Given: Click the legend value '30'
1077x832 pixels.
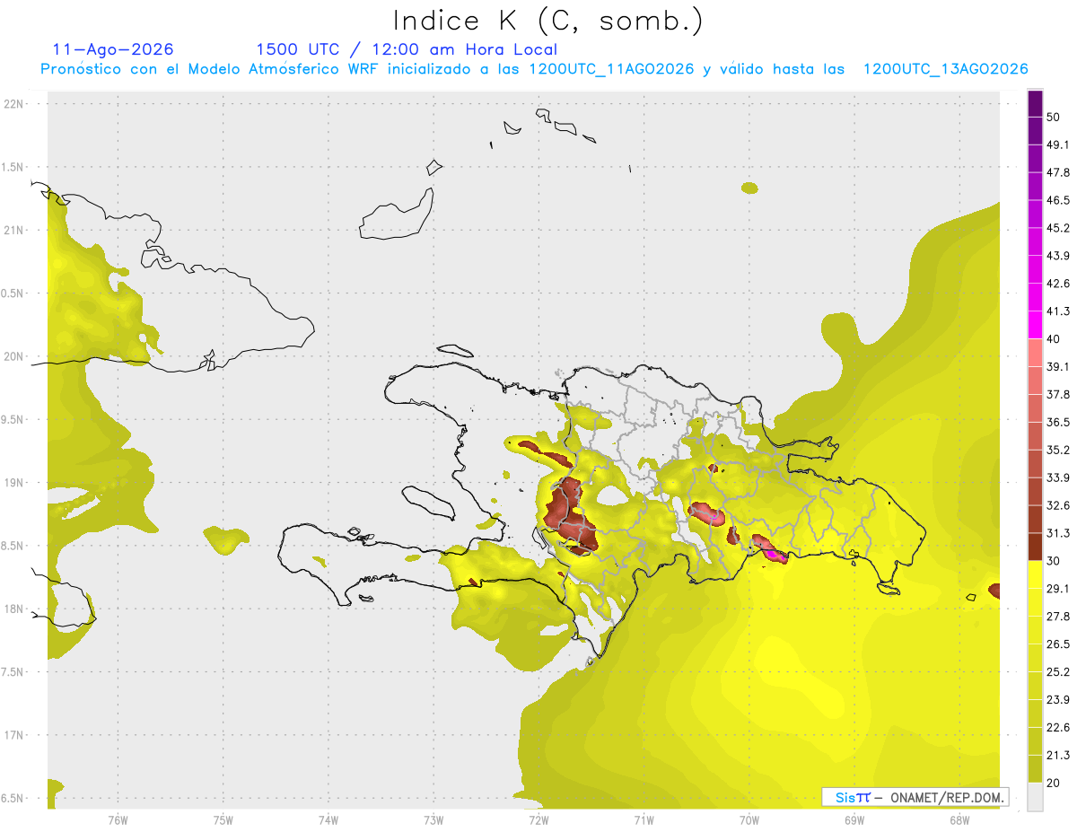Looking at the screenshot, I should [x=1054, y=561].
